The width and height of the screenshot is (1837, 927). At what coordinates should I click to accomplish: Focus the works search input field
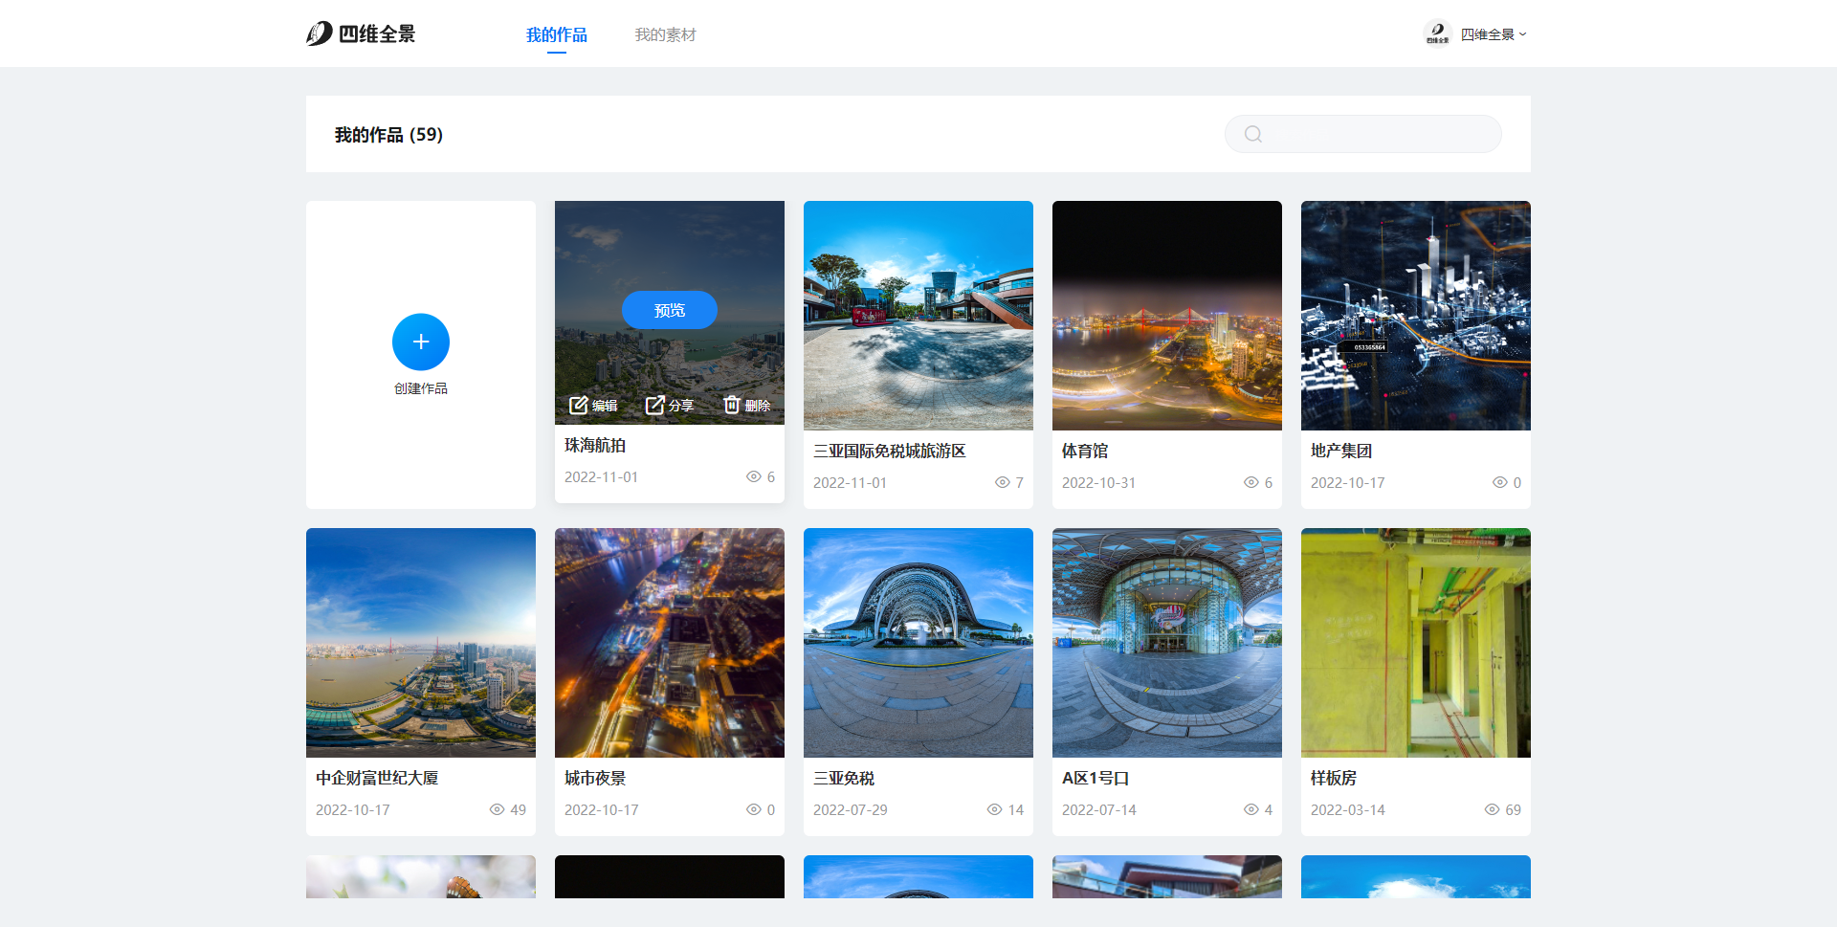point(1378,135)
